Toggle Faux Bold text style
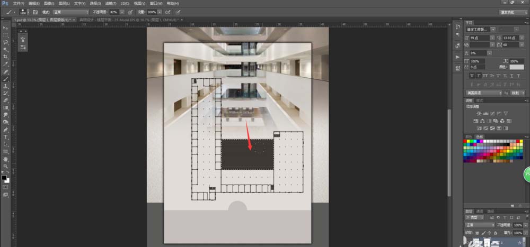The width and height of the screenshot is (530, 247). tap(472, 76)
